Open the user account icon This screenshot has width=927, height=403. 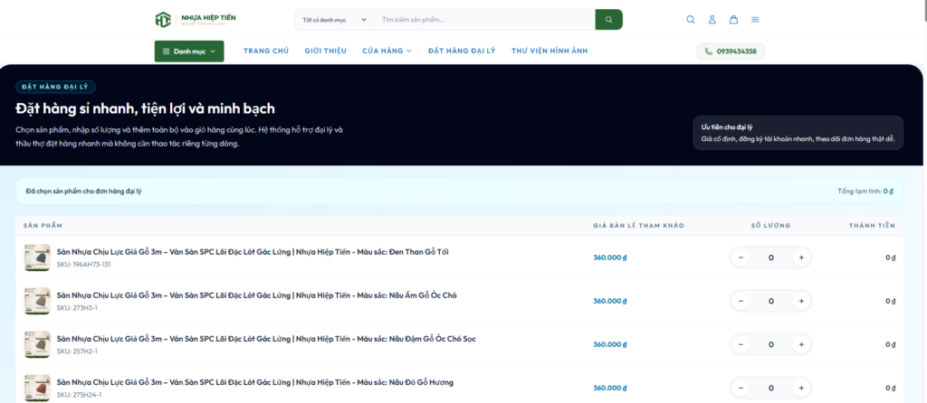coord(712,20)
